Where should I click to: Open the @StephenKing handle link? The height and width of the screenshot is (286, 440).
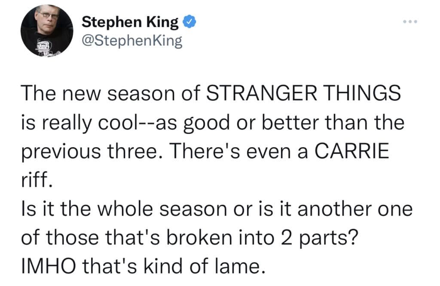(x=131, y=41)
